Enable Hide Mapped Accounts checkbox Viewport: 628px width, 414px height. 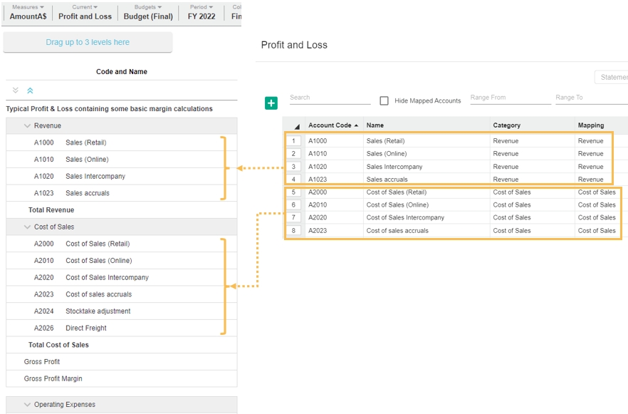pos(384,101)
